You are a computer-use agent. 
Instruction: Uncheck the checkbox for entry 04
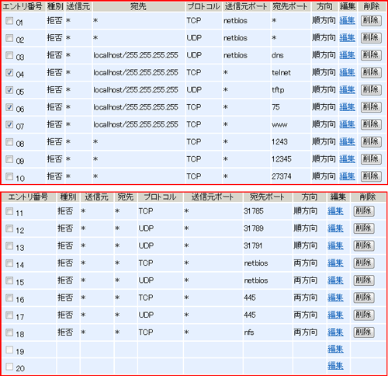coord(9,72)
